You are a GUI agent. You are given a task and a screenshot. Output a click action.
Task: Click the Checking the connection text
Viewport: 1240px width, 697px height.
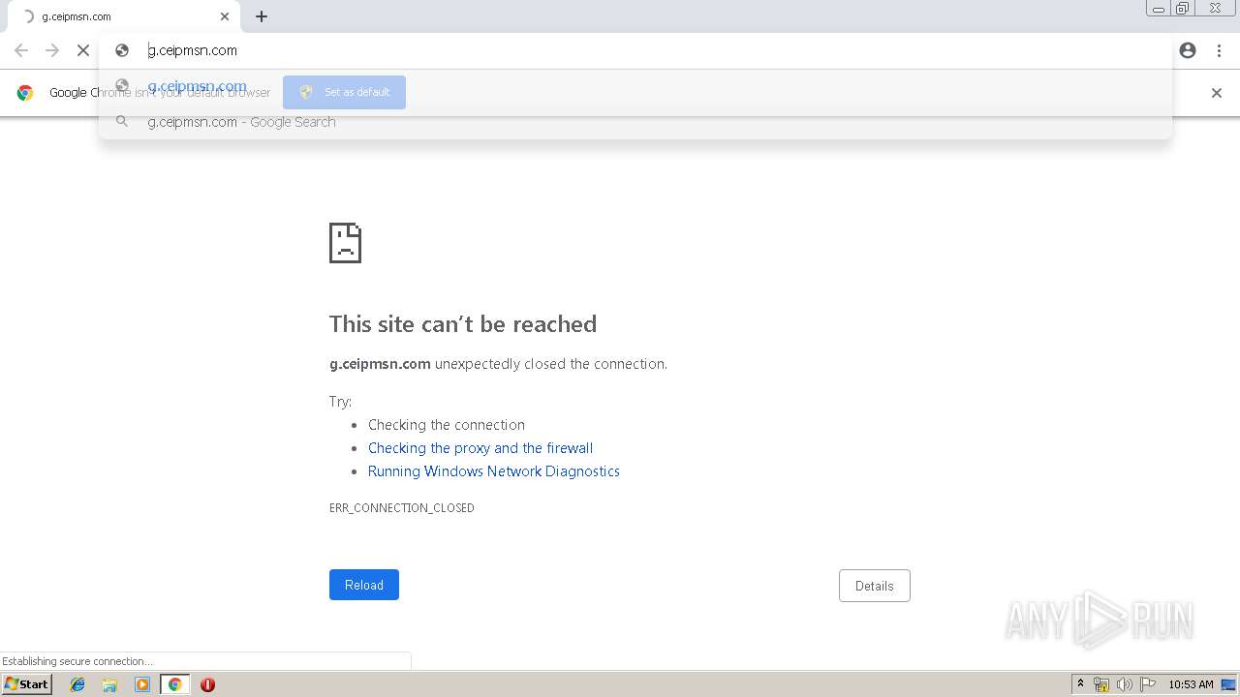447,425
